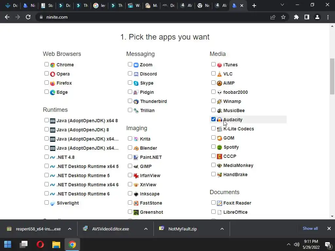Tick the Pidgin checkbox

click(x=130, y=92)
